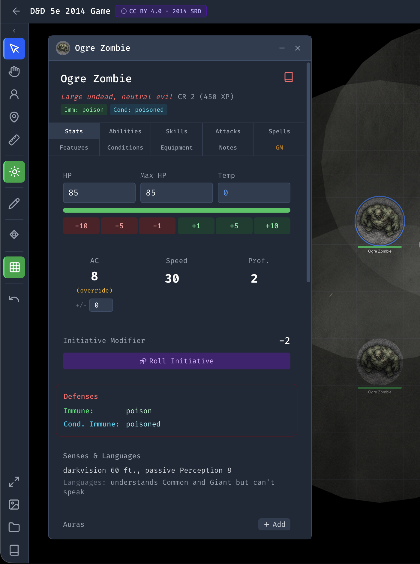Click the Roll Initiative button
The image size is (420, 564).
tap(177, 361)
